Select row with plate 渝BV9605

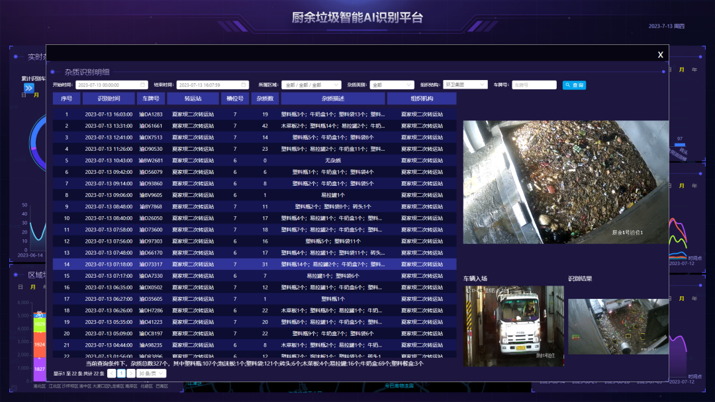pyautogui.click(x=254, y=195)
